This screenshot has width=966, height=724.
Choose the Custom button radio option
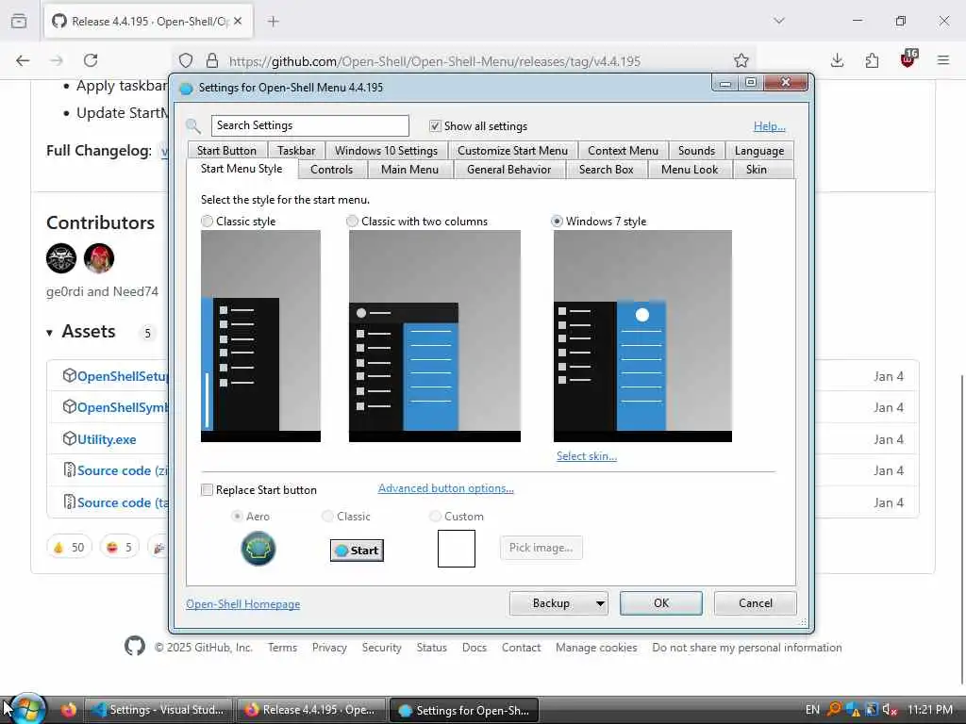coord(435,516)
